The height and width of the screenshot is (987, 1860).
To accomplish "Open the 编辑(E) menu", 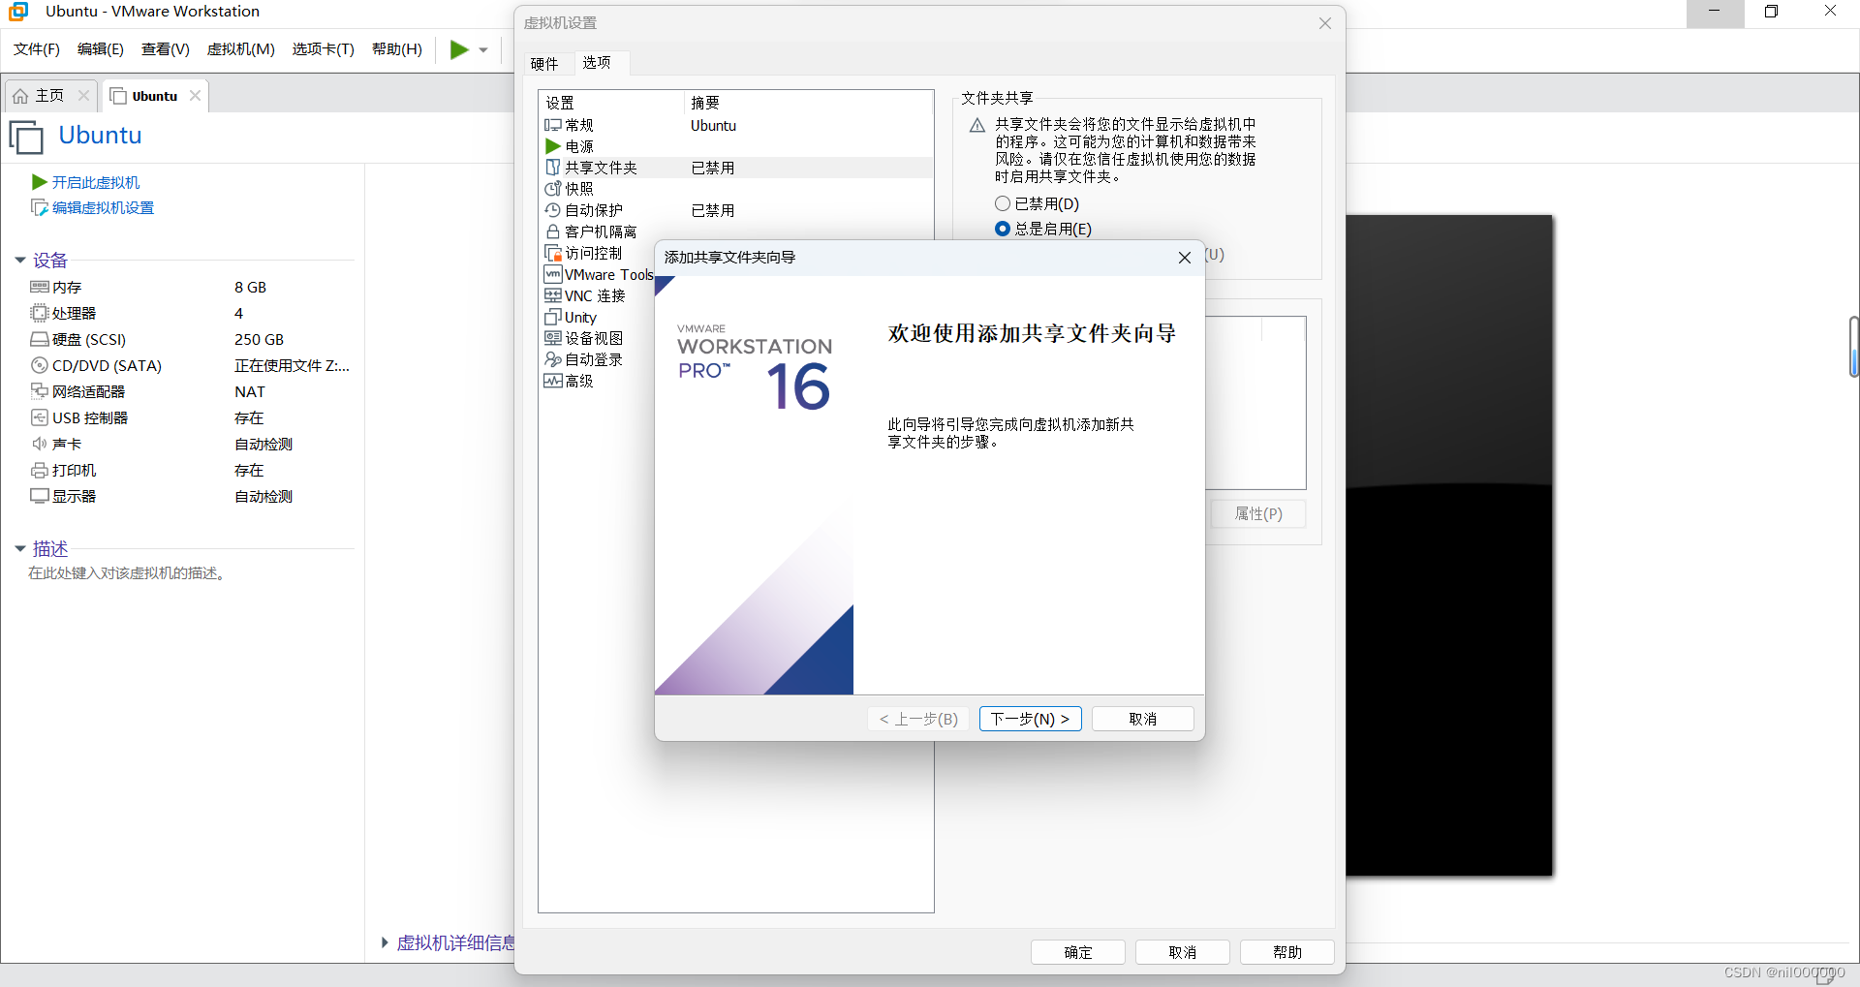I will [x=101, y=49].
